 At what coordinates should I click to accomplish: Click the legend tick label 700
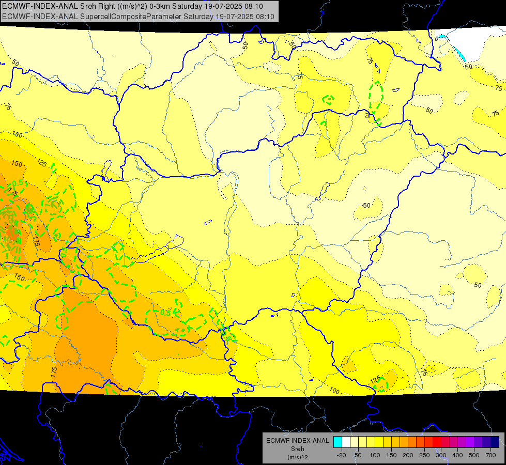490,455
